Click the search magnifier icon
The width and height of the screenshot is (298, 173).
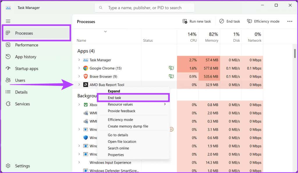pos(101,8)
